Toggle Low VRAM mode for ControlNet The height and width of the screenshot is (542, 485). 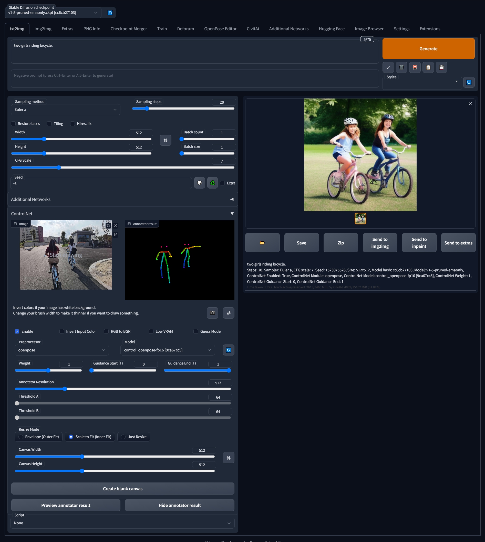pyautogui.click(x=151, y=331)
